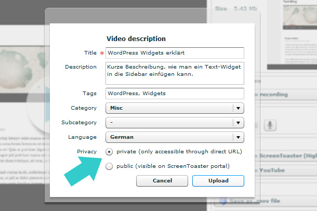Click the 'Tags' field label

tap(89, 94)
